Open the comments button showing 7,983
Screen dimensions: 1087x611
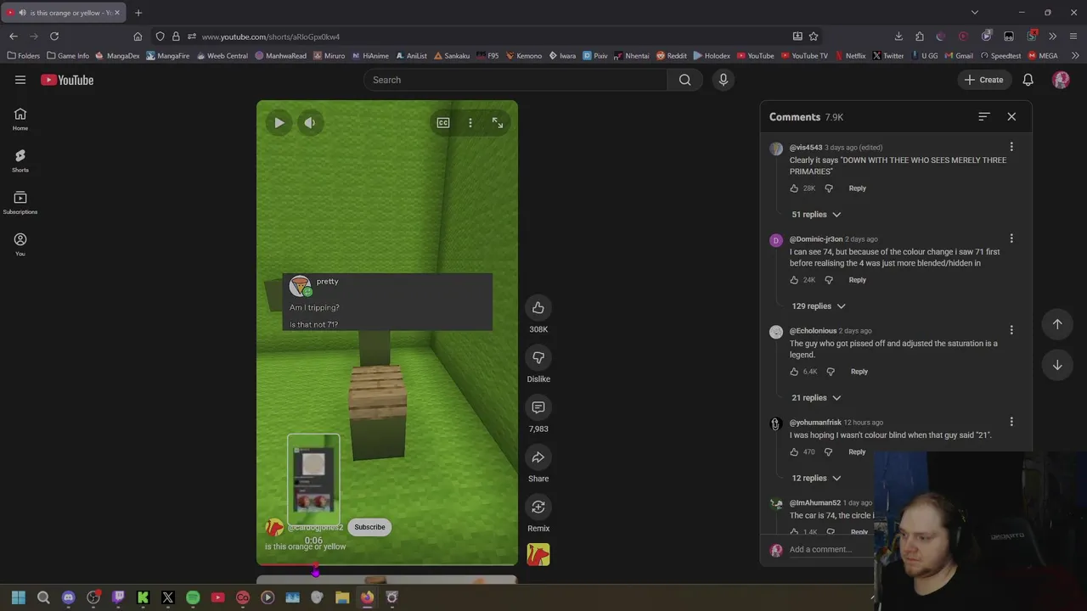tap(538, 407)
